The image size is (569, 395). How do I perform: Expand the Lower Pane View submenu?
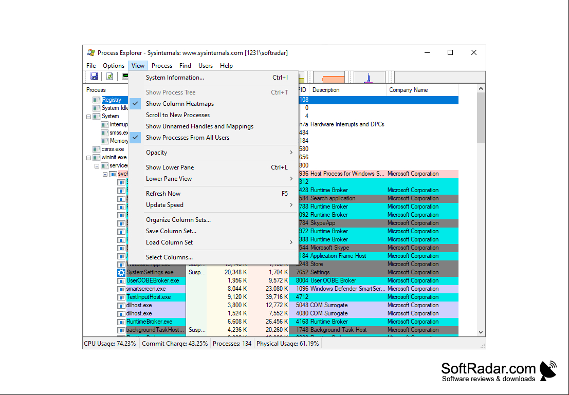[213, 178]
